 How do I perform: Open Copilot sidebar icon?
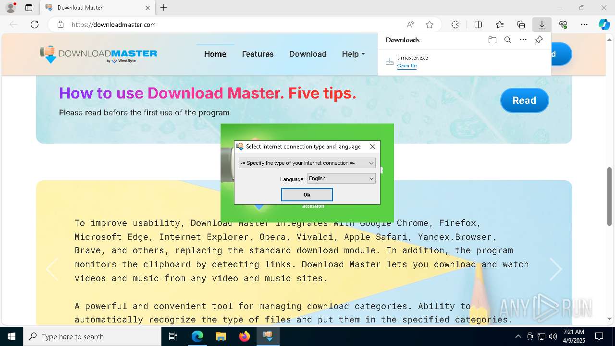pyautogui.click(x=604, y=25)
